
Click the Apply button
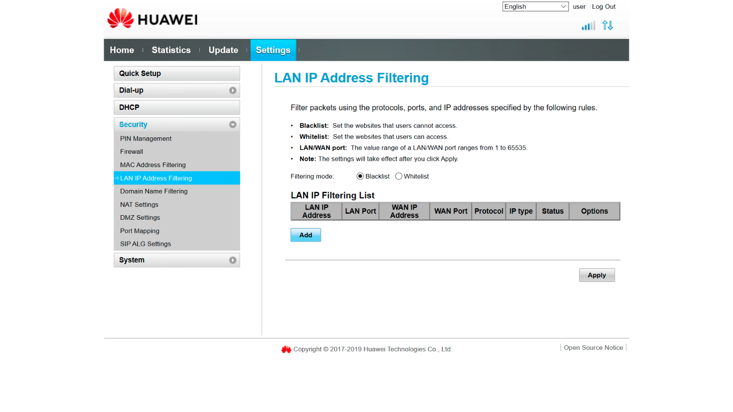click(596, 275)
